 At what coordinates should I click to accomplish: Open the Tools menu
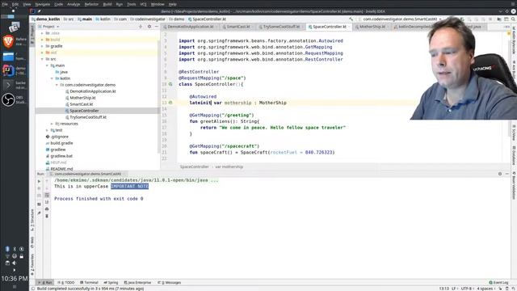131,4
